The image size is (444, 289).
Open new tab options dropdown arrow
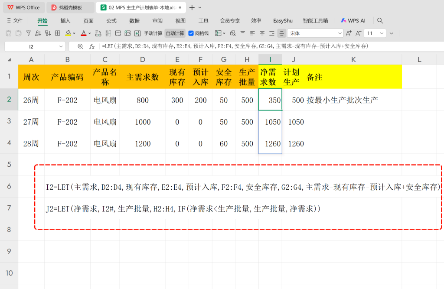point(200,8)
